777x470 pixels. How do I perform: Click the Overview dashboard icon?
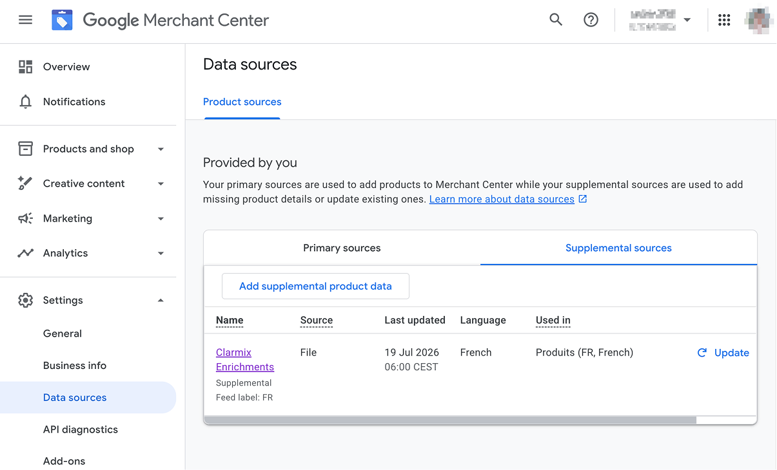(x=25, y=67)
